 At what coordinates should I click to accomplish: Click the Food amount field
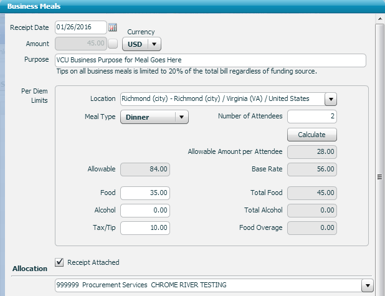(x=145, y=193)
